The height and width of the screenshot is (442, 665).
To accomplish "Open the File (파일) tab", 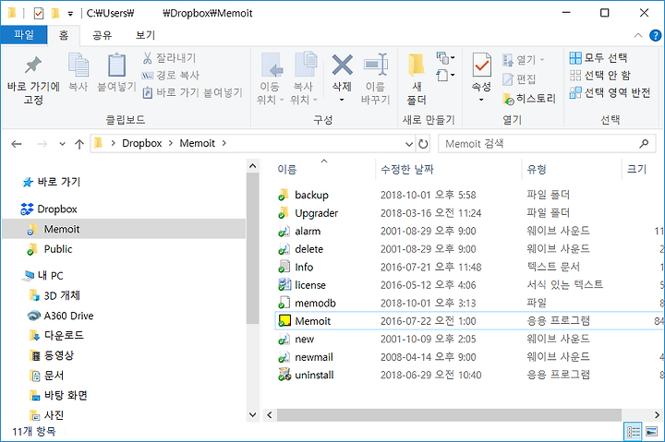I will tap(24, 35).
